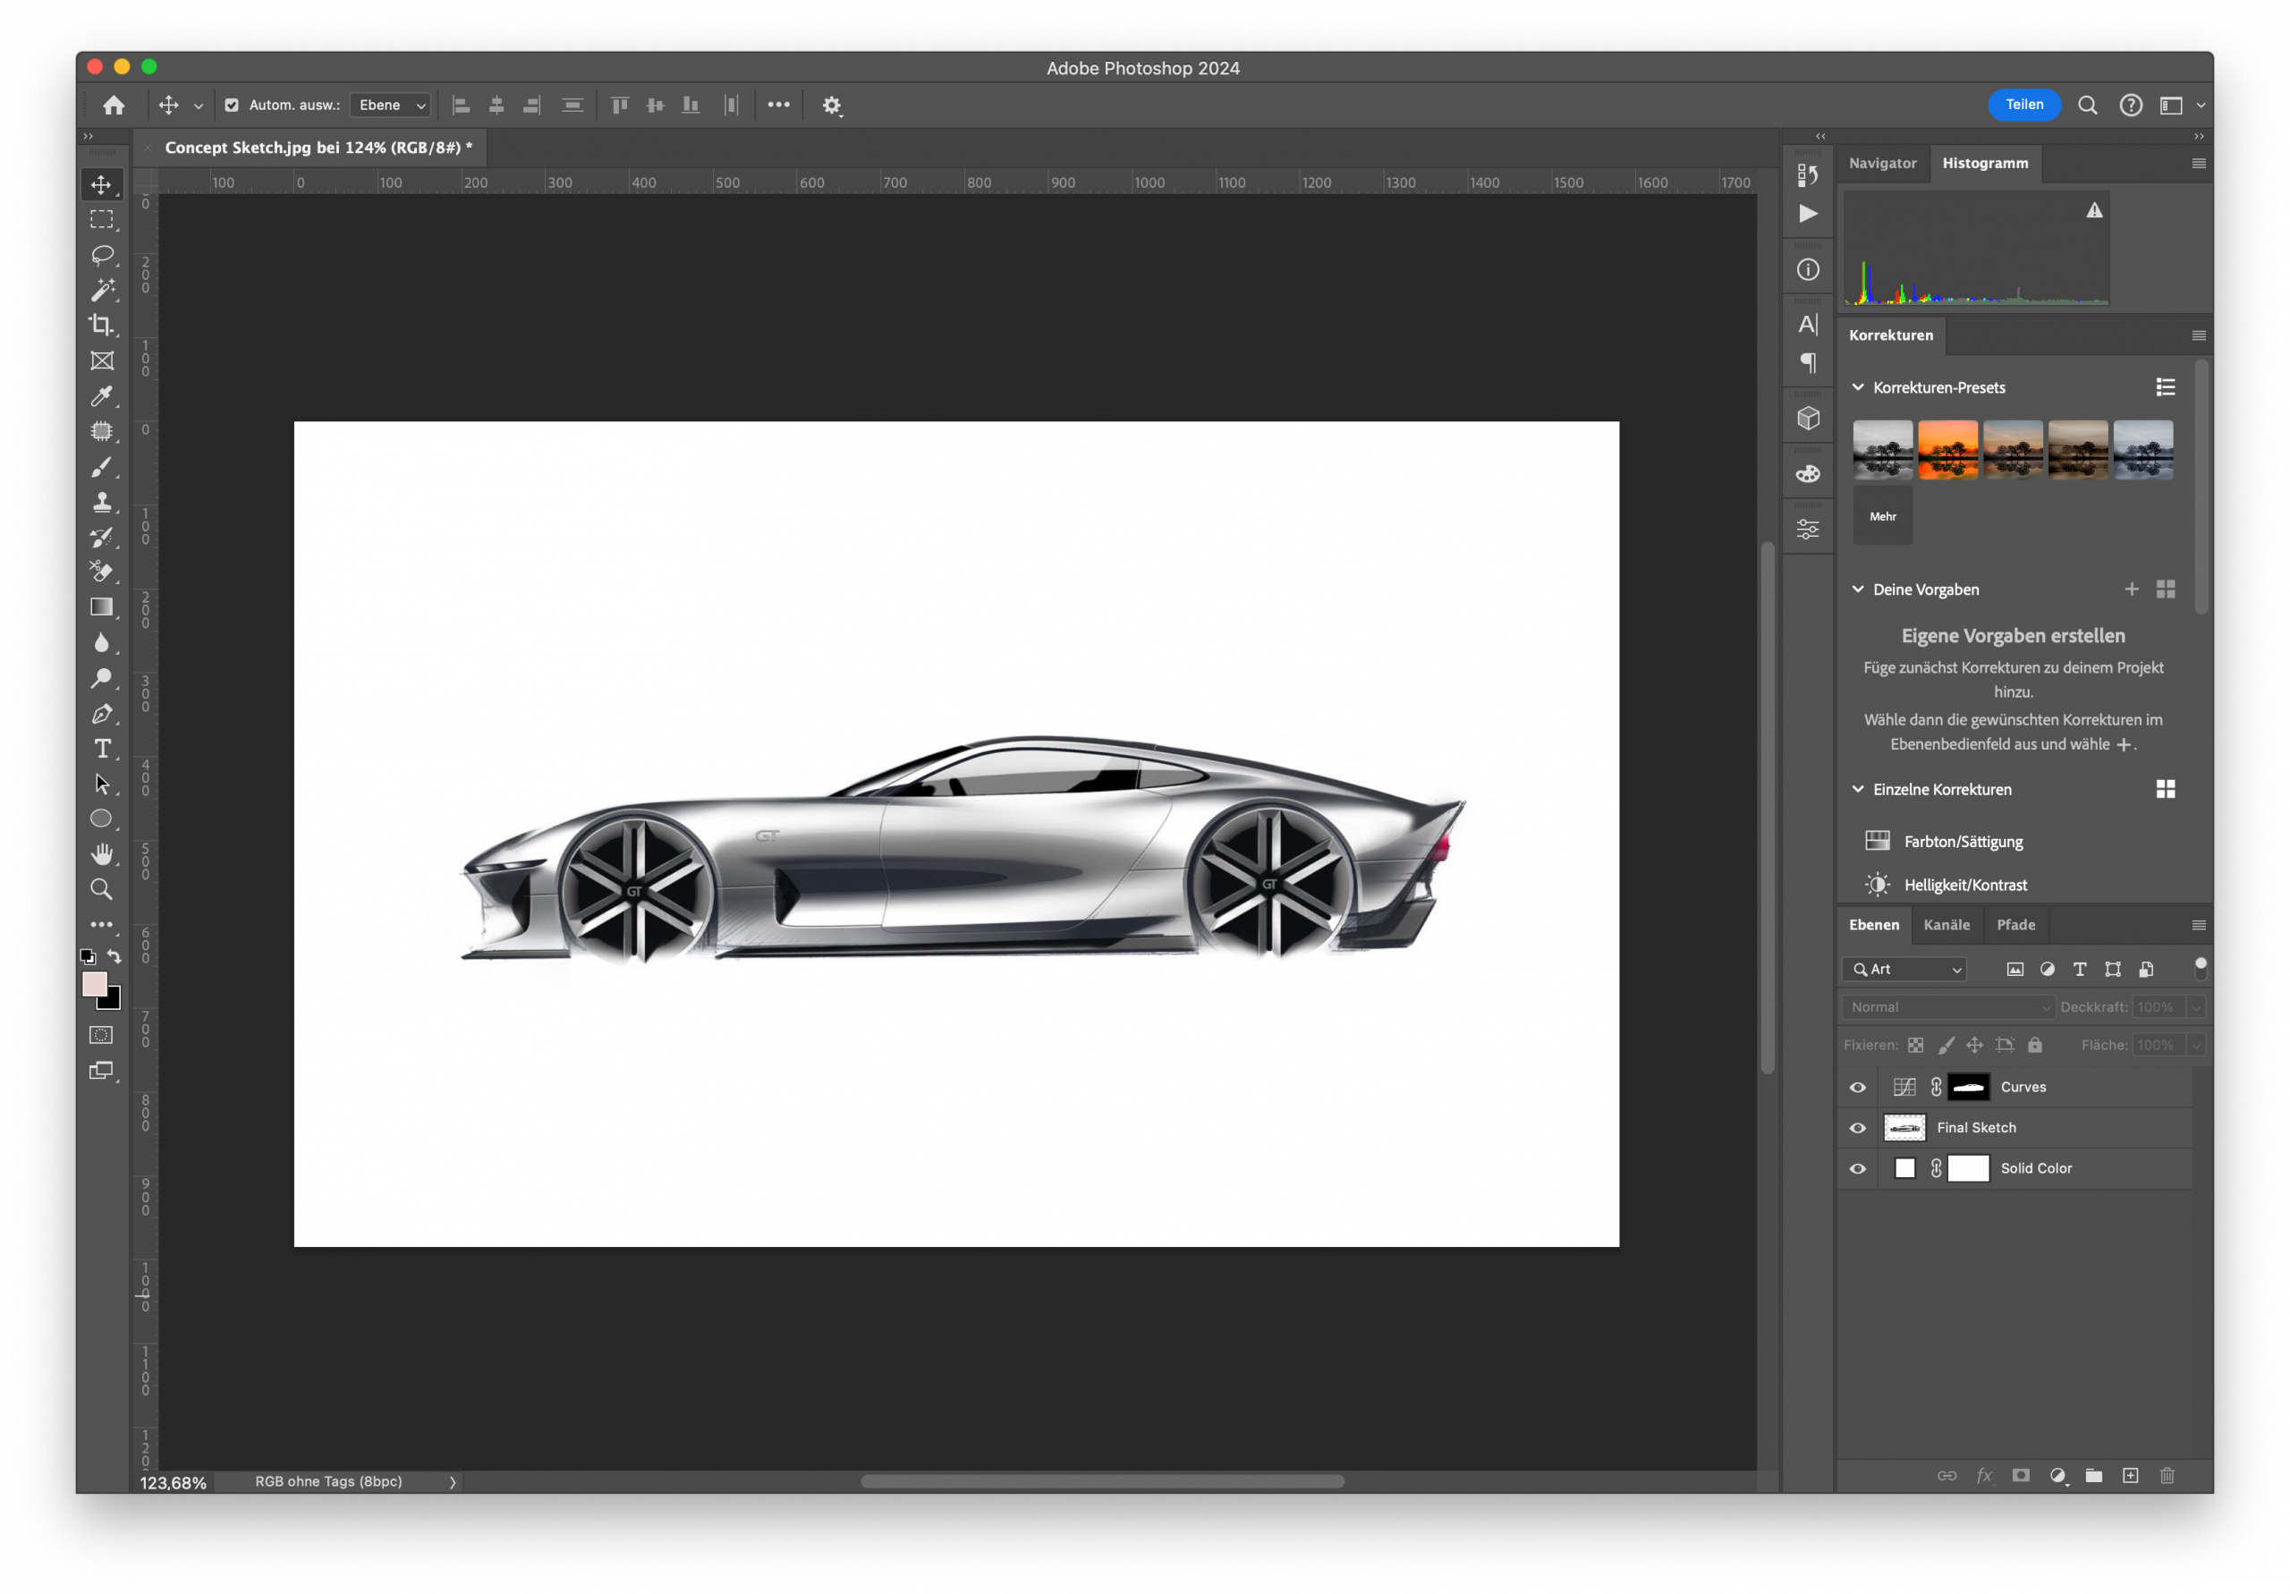This screenshot has height=1594, width=2290.
Task: Hide the Curves adjustment layer
Action: (1856, 1086)
